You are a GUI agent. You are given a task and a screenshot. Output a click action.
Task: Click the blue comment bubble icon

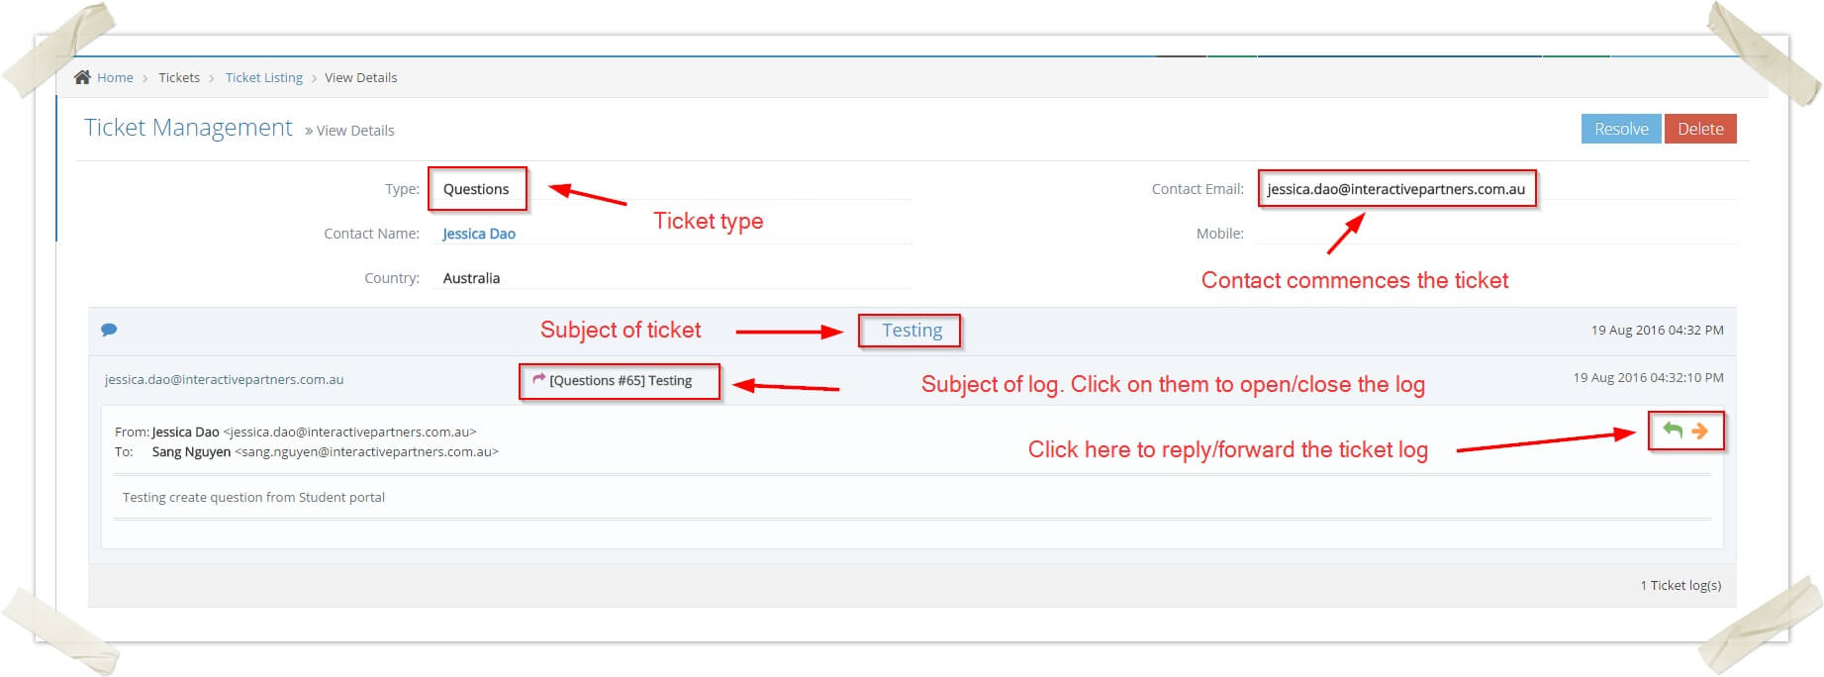point(110,330)
